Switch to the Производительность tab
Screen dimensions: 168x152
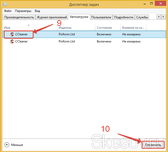pyautogui.click(x=19, y=17)
